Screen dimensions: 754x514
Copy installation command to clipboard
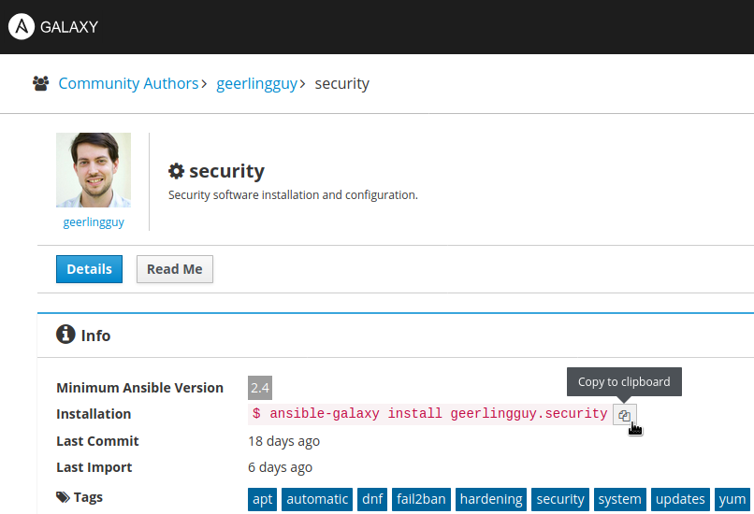tap(624, 415)
